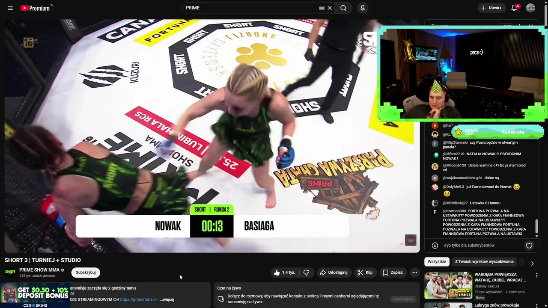The image size is (548, 308).
Task: Open PRIME SHOW MMA channel avatar
Action: pos(10,272)
